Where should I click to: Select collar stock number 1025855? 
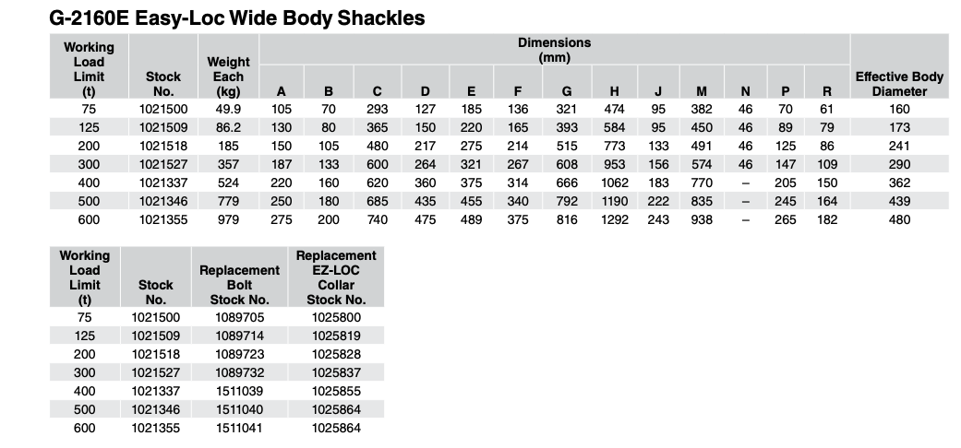click(335, 391)
